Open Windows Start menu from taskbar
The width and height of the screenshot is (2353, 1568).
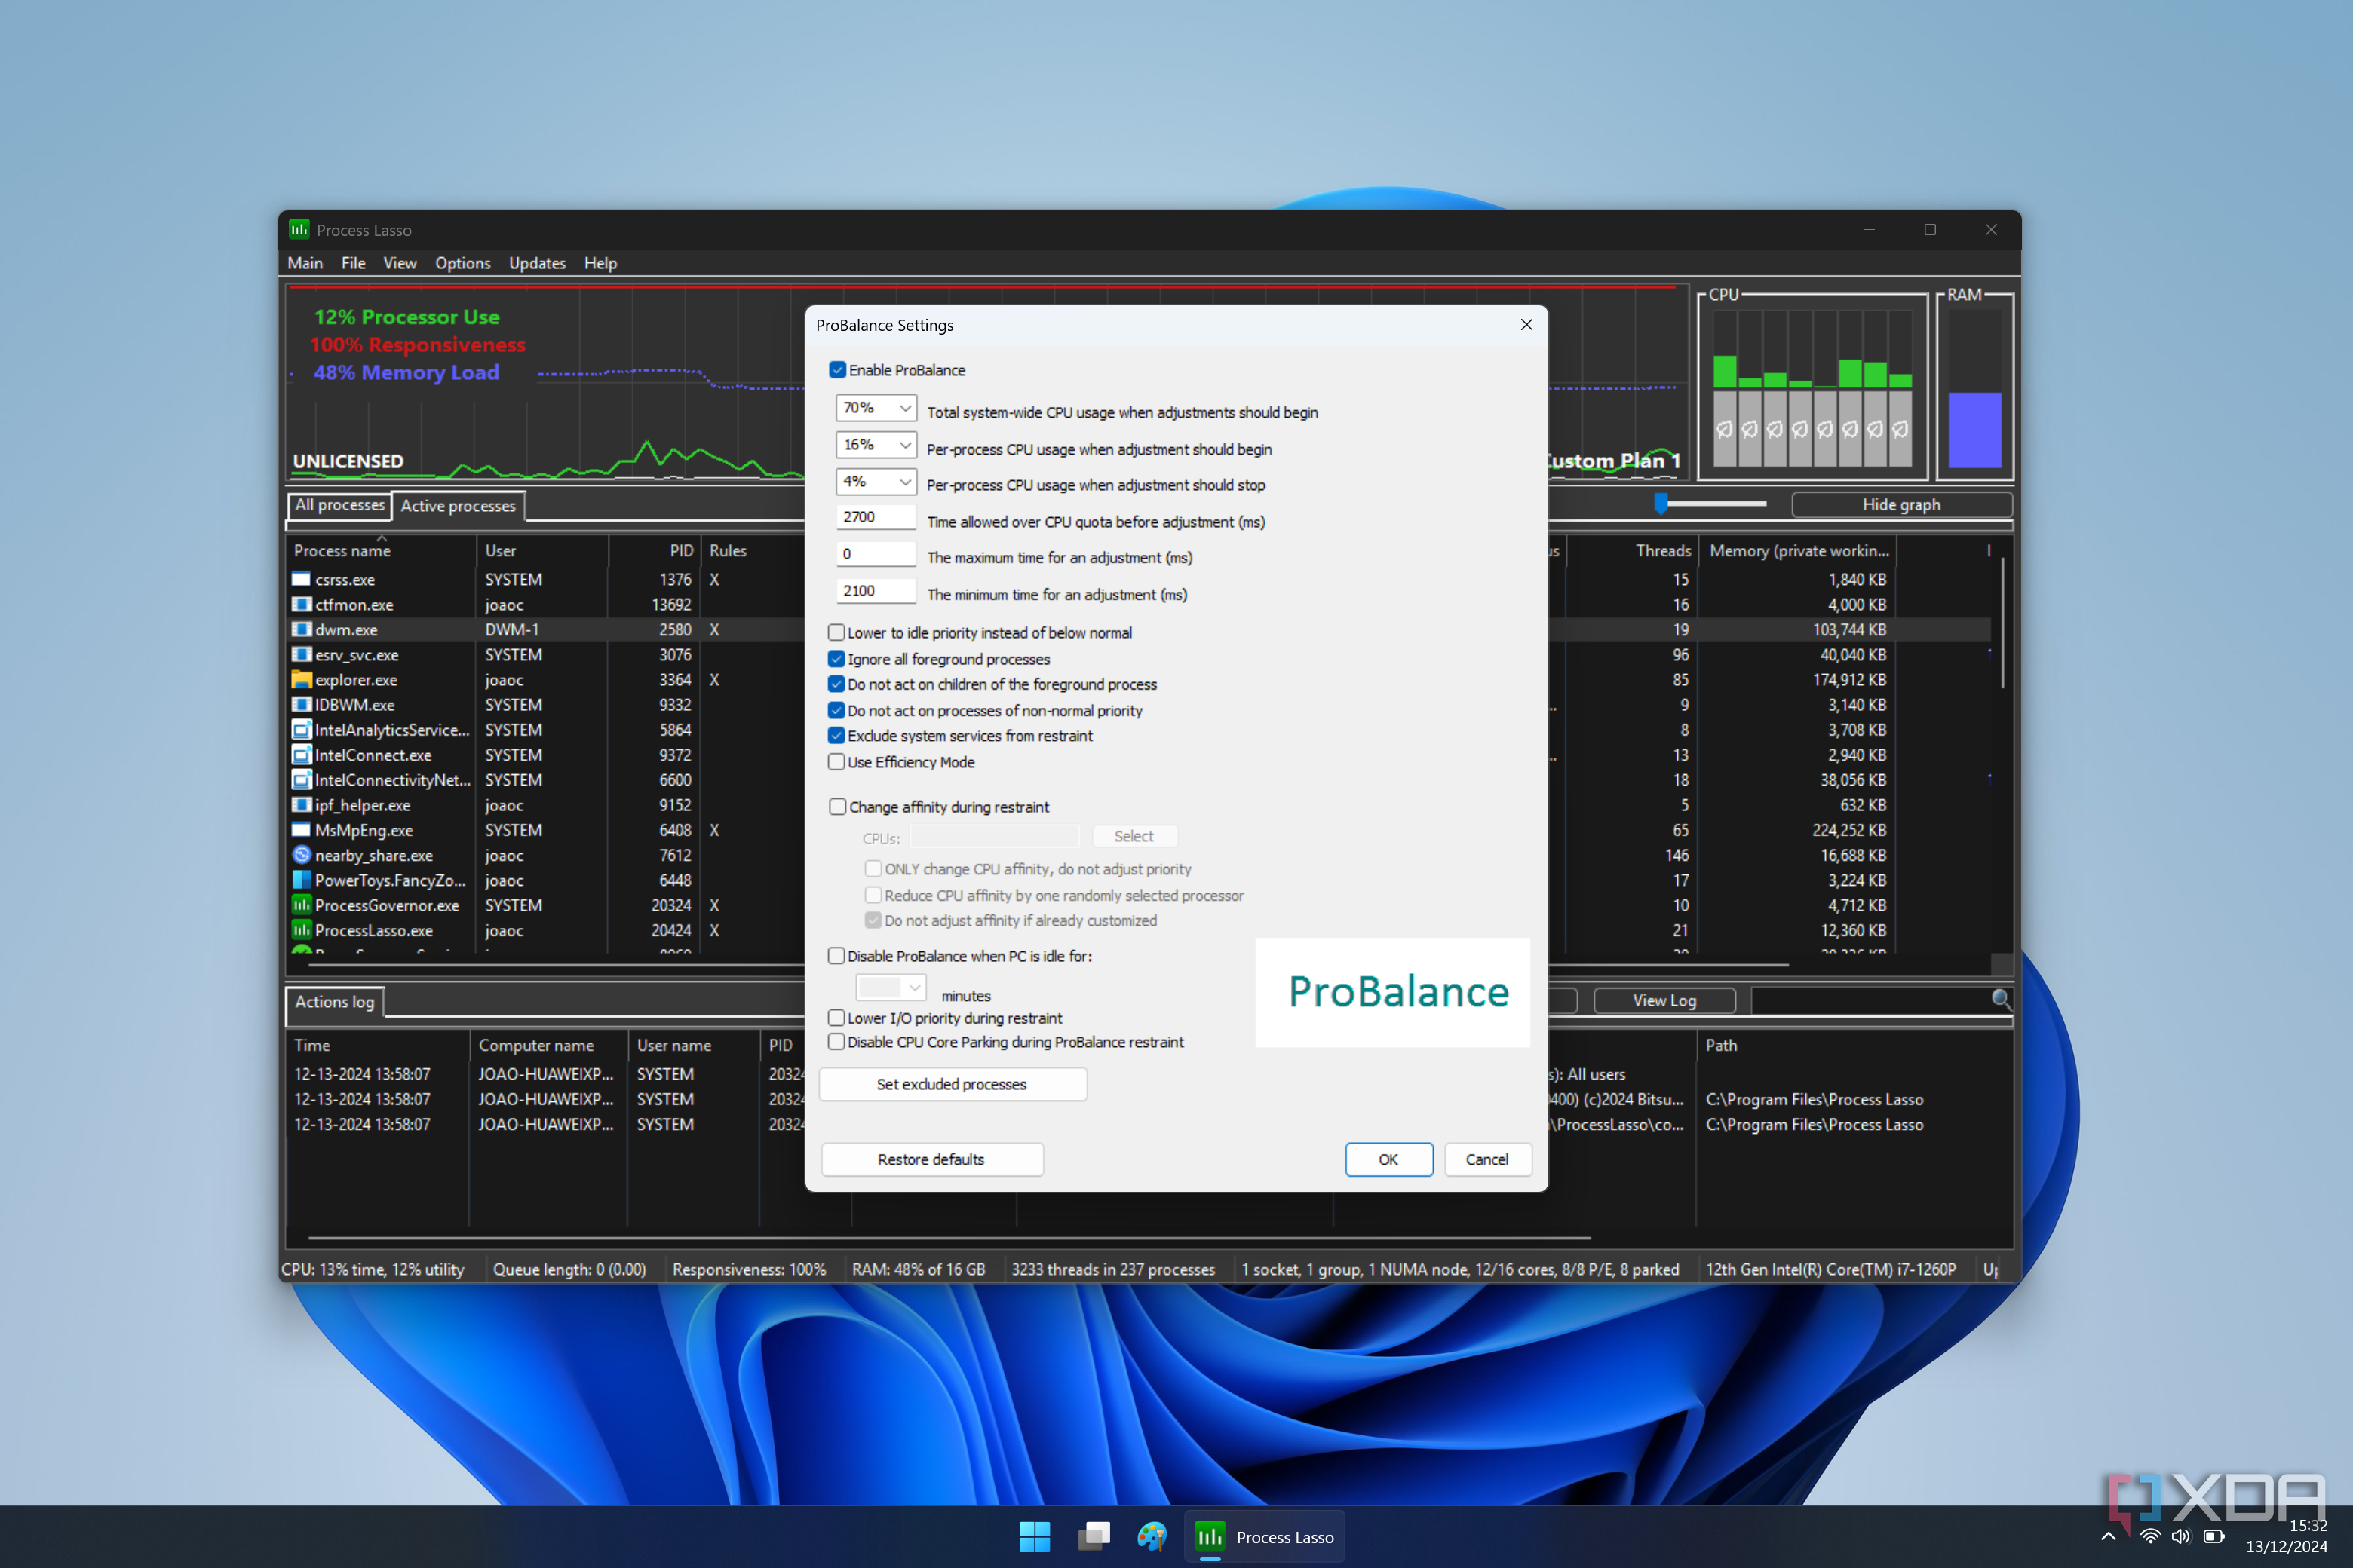[1035, 1537]
